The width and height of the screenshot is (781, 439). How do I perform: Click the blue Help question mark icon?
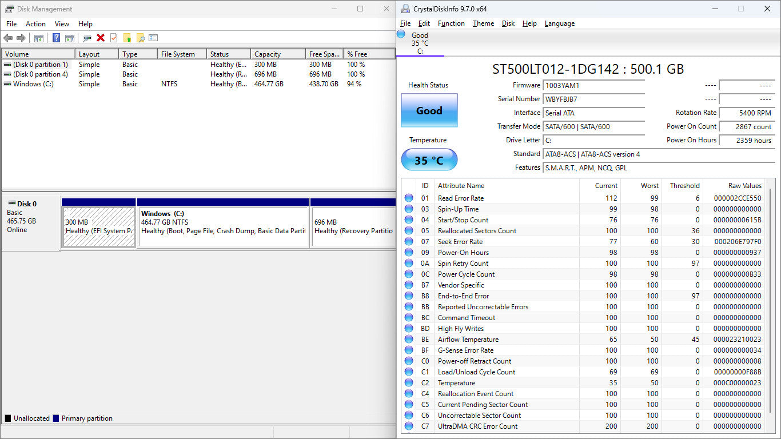(x=56, y=38)
